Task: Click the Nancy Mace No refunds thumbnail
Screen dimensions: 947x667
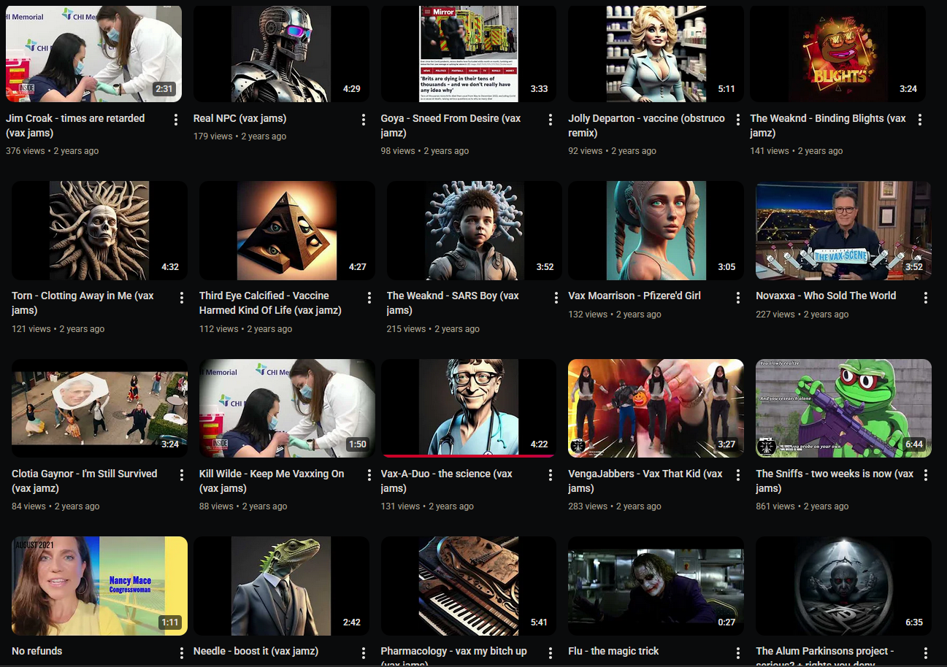Action: tap(99, 586)
